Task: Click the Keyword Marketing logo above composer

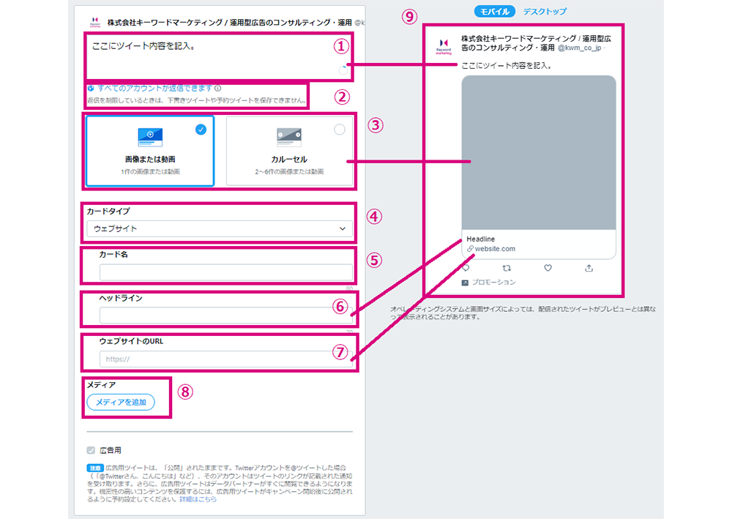Action: coord(94,22)
